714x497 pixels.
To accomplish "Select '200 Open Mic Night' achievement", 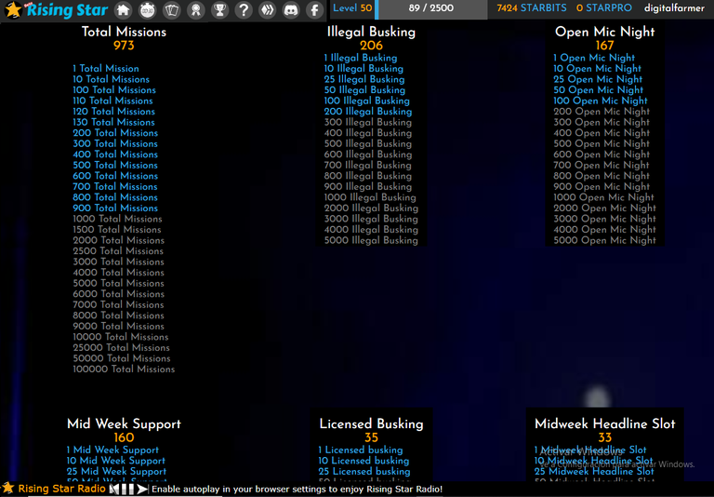I will (x=602, y=112).
